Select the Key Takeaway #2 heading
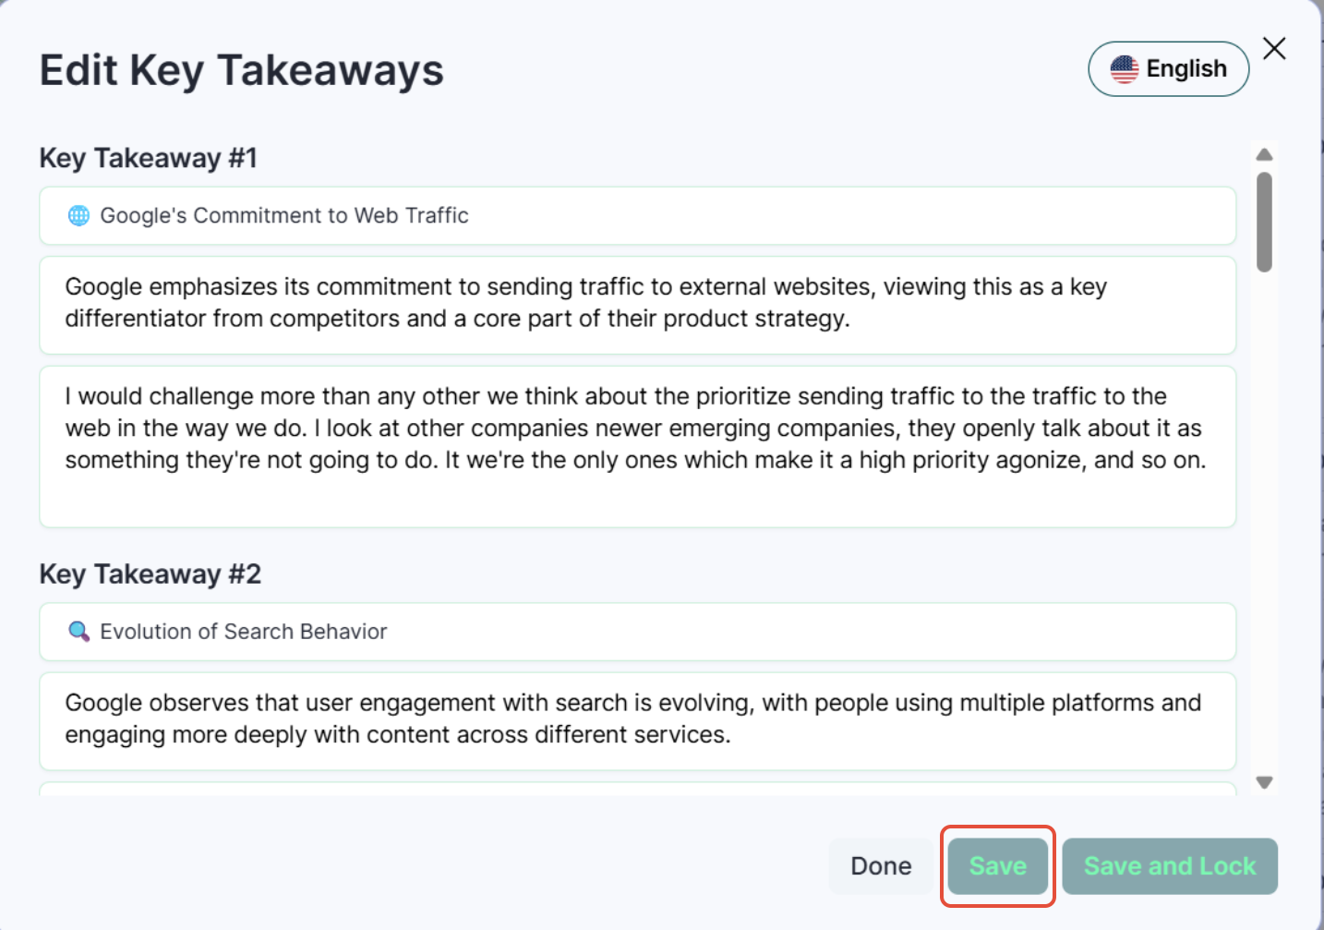This screenshot has width=1324, height=930. tap(150, 574)
